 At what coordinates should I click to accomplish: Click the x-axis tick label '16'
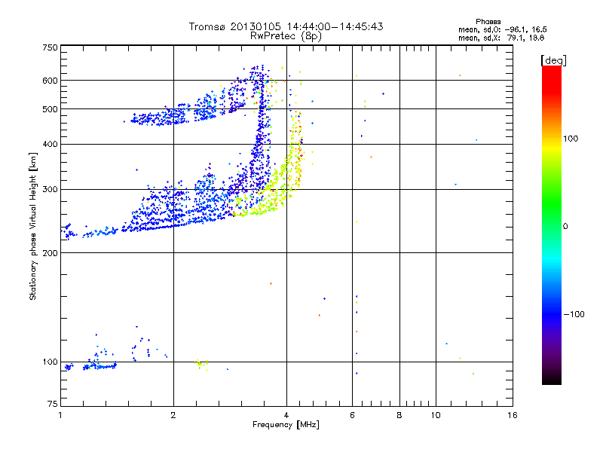coord(513,415)
